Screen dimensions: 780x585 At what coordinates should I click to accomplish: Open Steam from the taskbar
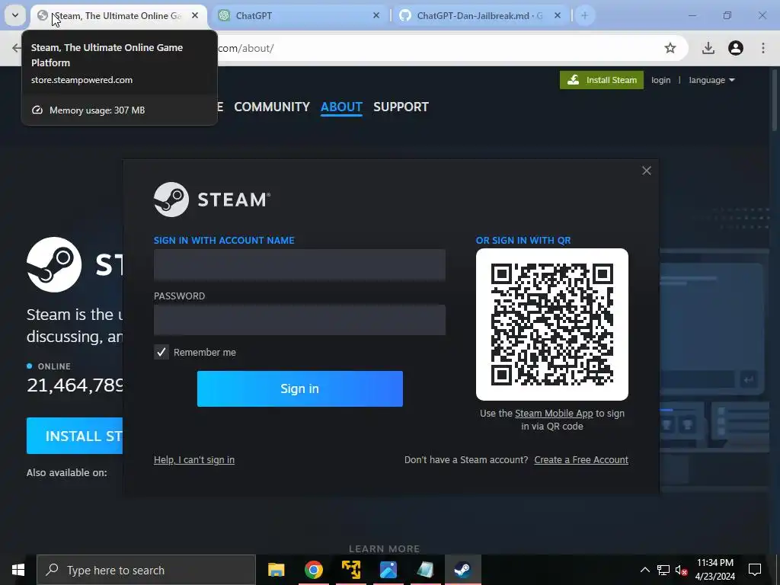tap(462, 570)
